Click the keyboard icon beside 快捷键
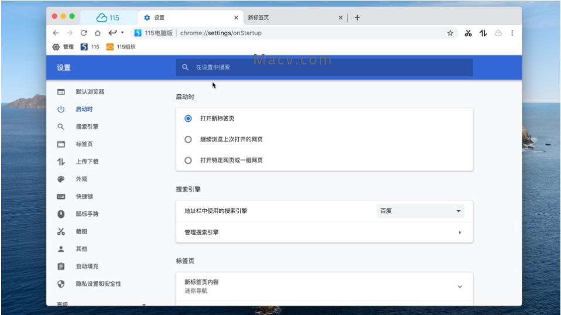The image size is (561, 315). pyautogui.click(x=61, y=197)
